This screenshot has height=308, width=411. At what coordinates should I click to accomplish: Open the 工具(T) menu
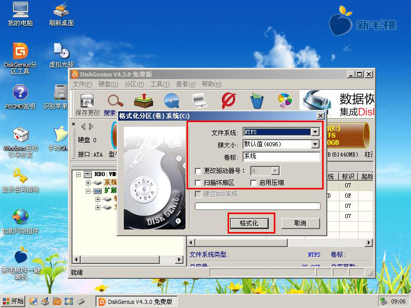coord(160,84)
